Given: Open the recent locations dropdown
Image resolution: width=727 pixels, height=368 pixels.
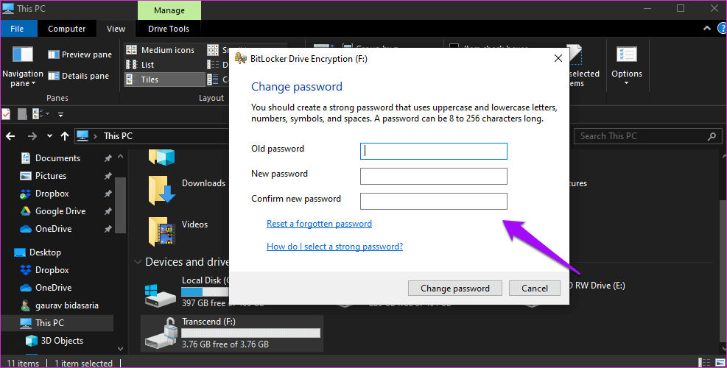Looking at the screenshot, I should [x=49, y=136].
